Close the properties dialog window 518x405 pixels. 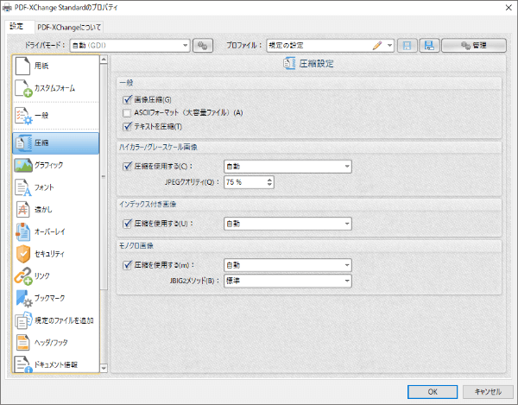coord(509,8)
